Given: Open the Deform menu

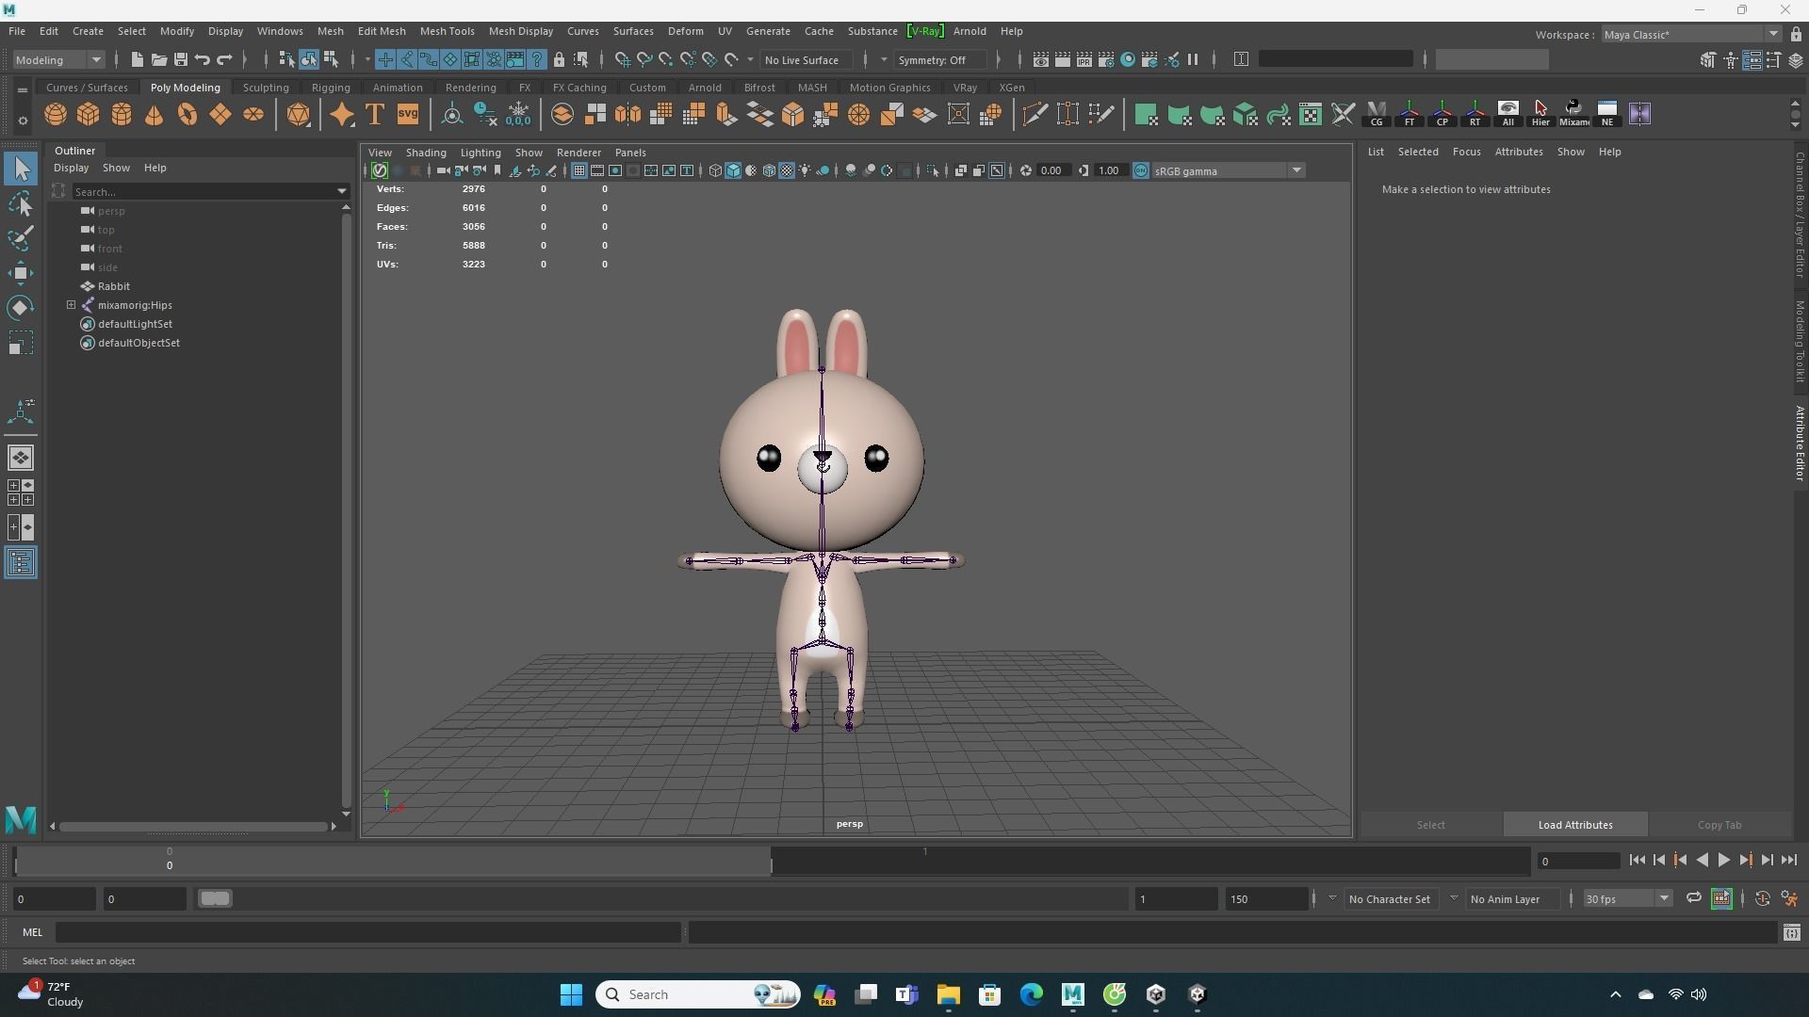Looking at the screenshot, I should tap(685, 31).
